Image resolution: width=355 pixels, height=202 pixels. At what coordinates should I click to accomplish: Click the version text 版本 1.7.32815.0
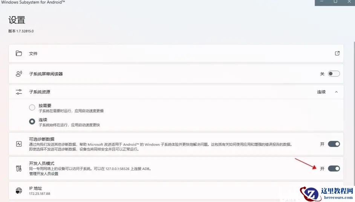tap(21, 31)
